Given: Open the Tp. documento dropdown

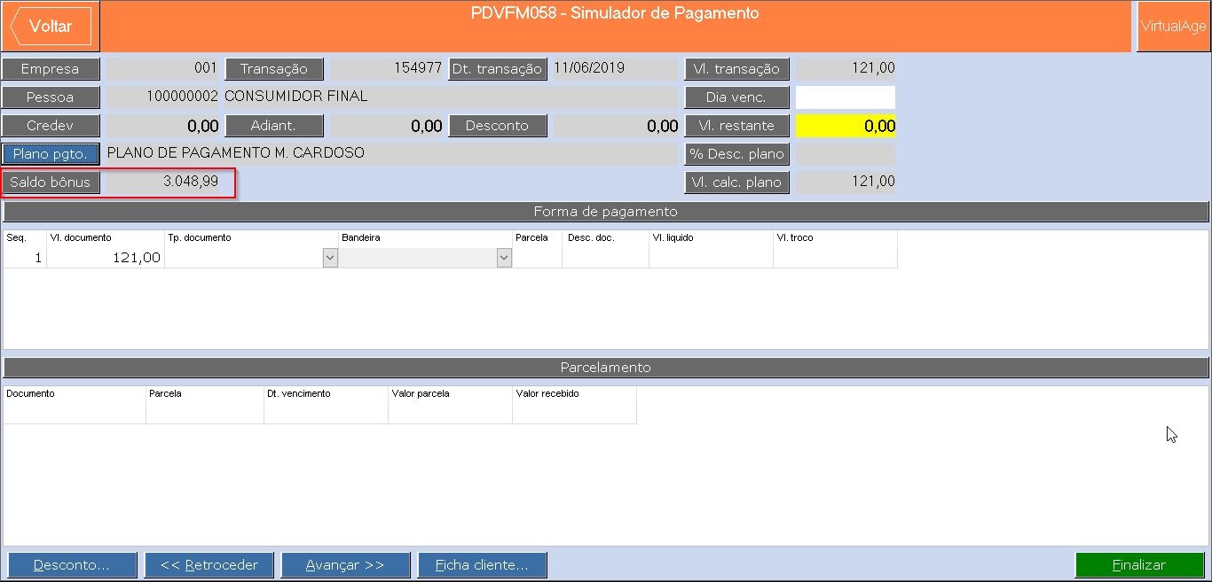Looking at the screenshot, I should (330, 258).
